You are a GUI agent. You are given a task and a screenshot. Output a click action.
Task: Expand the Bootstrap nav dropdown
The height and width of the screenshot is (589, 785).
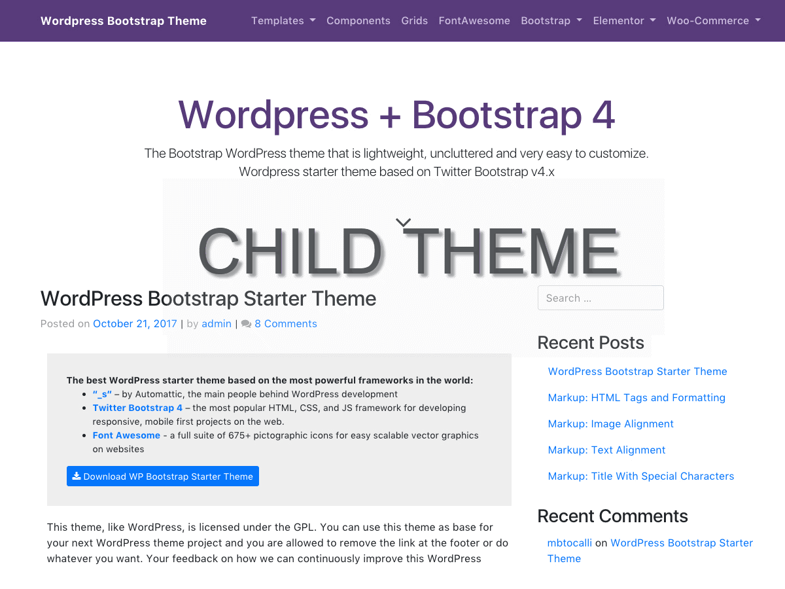pyautogui.click(x=551, y=20)
